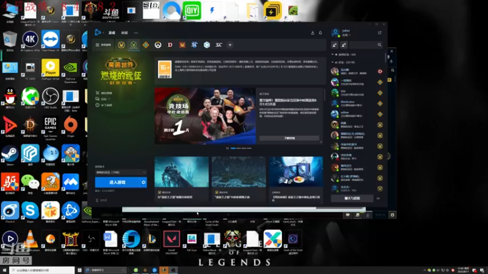Open the gift box shop news card

296,178
